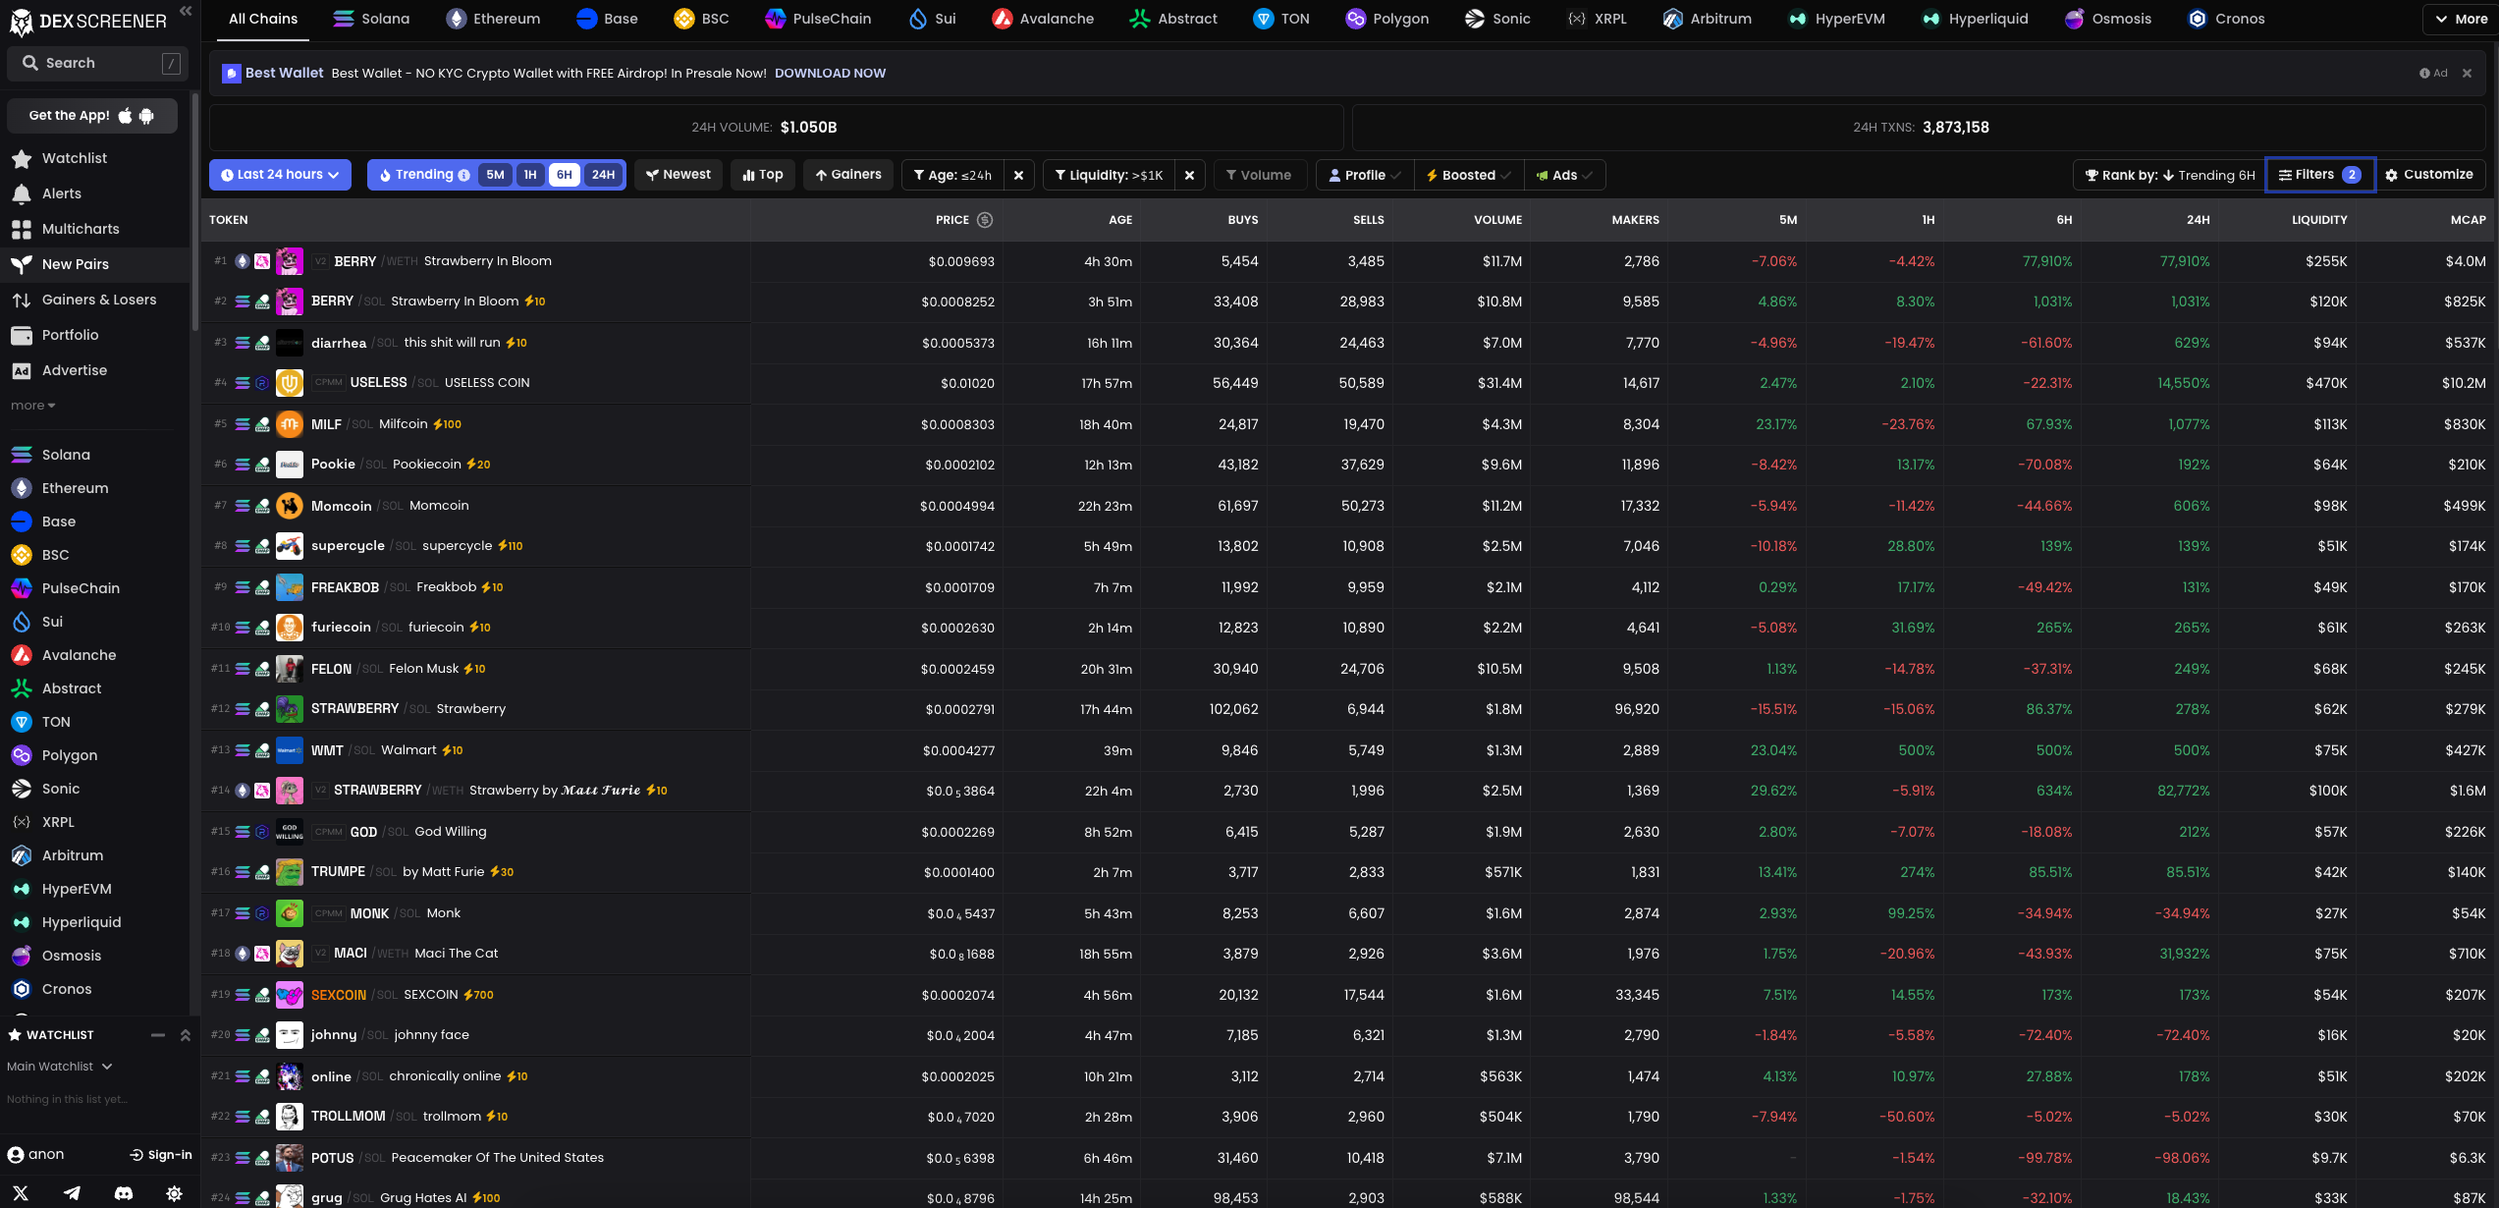
Task: Click Get the App! button
Action: pos(92,116)
